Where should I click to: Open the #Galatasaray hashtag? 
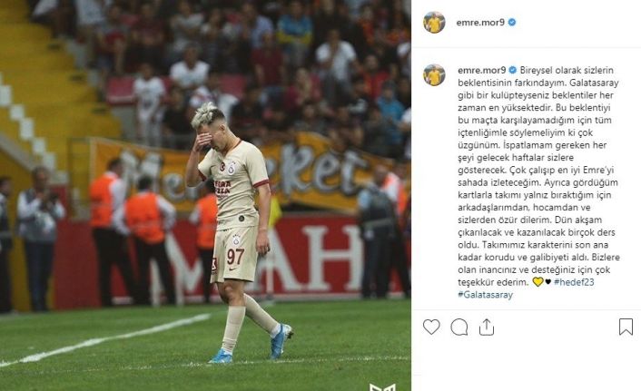click(x=485, y=295)
